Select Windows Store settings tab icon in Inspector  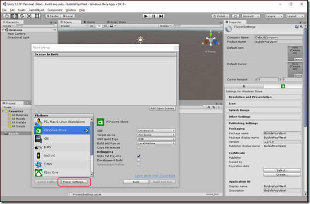click(x=283, y=87)
